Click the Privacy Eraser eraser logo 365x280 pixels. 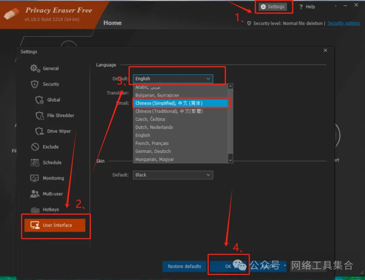pyautogui.click(x=11, y=14)
